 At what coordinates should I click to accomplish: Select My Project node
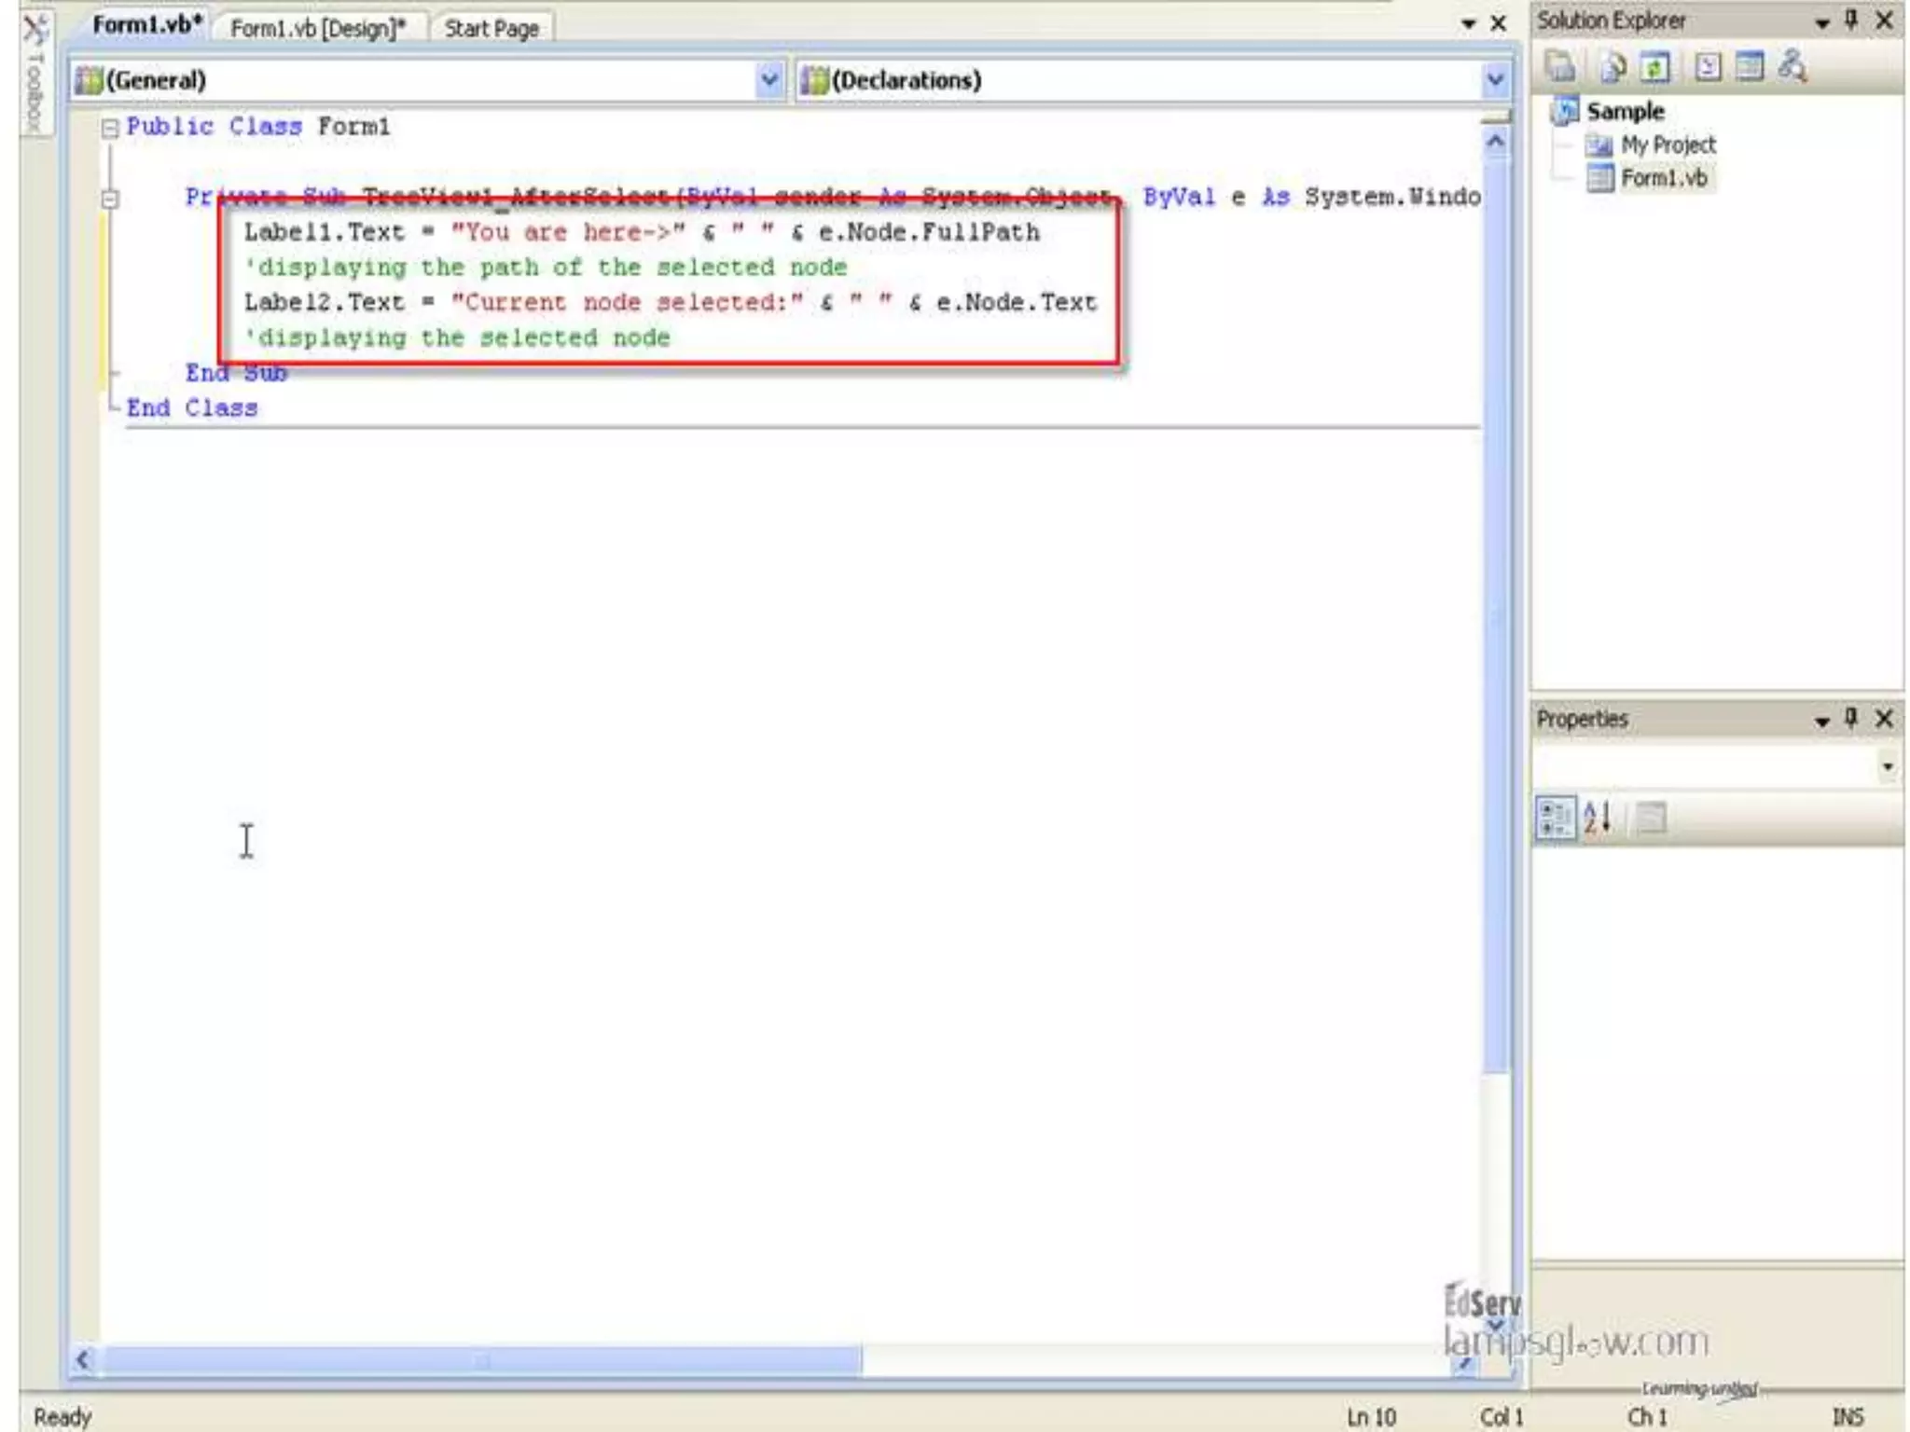click(x=1668, y=145)
